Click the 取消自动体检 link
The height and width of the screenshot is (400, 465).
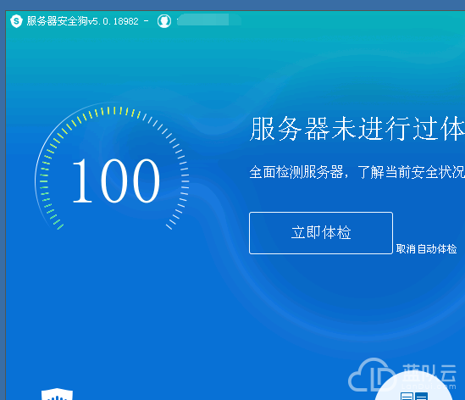click(426, 248)
